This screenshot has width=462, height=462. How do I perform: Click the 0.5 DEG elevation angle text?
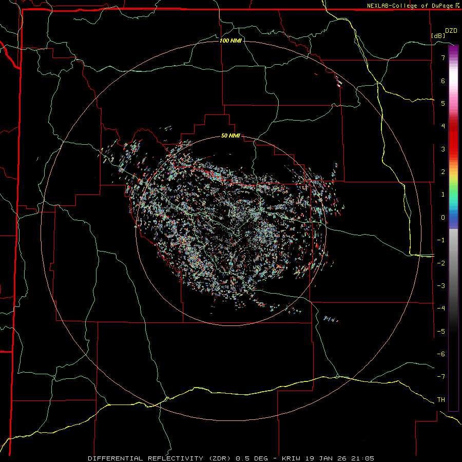(252, 458)
